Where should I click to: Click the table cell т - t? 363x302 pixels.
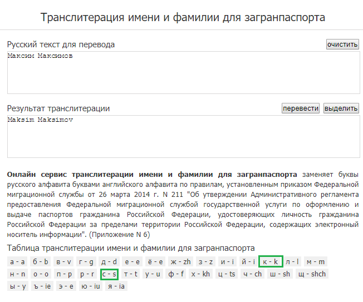pos(131,274)
